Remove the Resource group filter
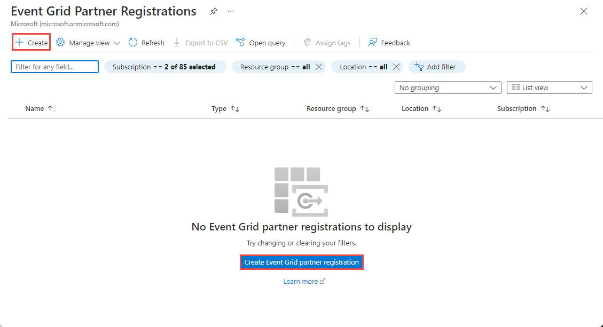603x327 pixels. pos(319,67)
